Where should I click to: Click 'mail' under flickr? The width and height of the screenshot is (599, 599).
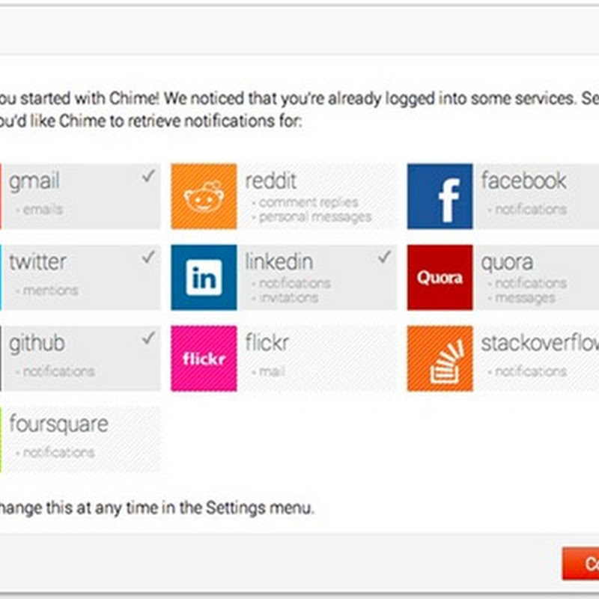(272, 371)
